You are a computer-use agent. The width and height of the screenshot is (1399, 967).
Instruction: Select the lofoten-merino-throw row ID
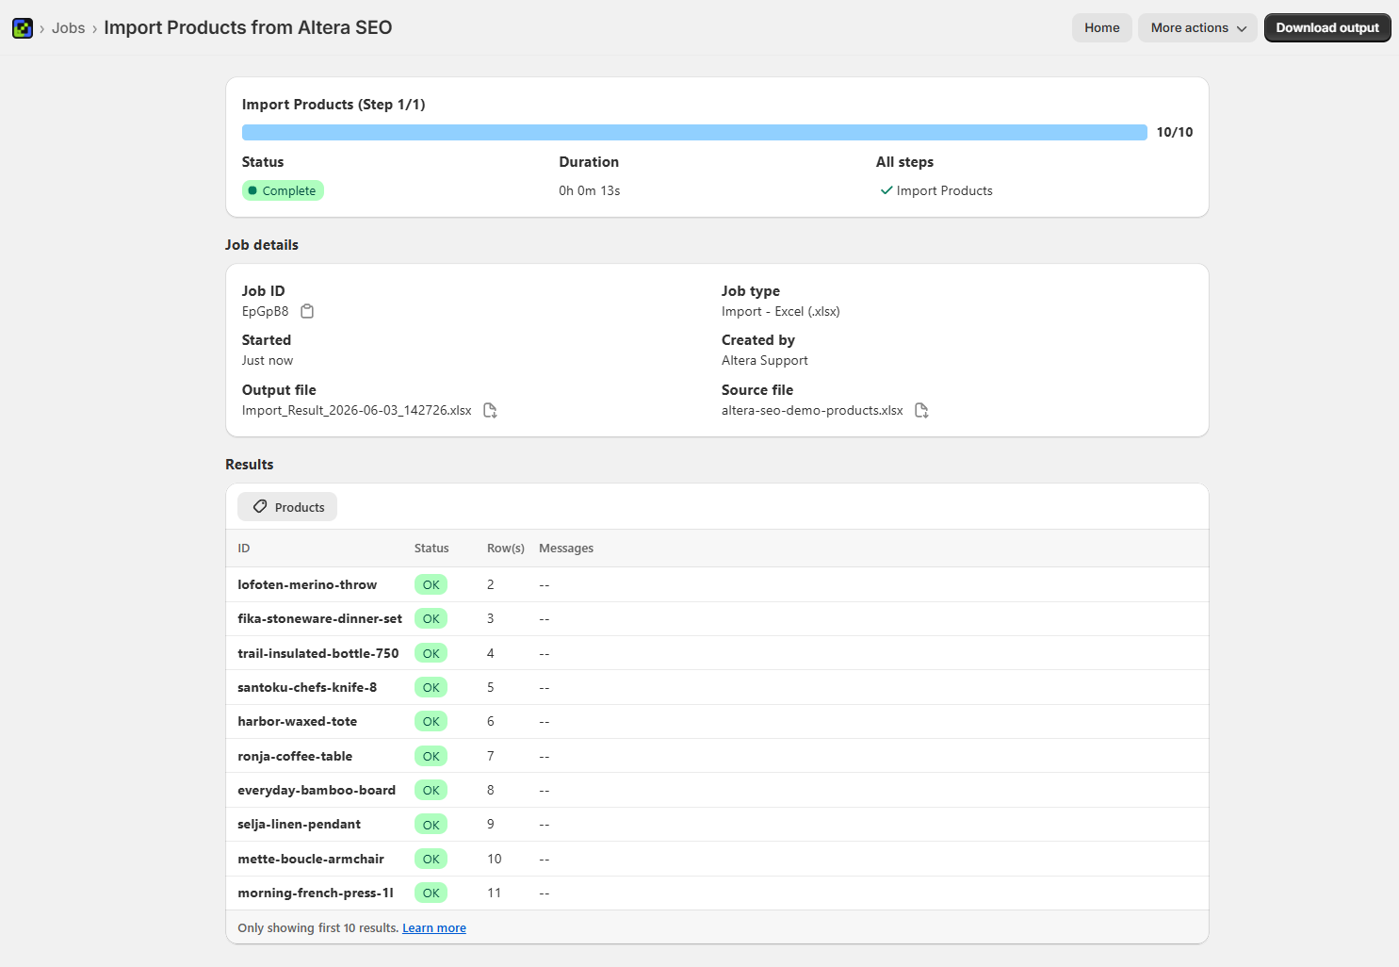tap(307, 584)
